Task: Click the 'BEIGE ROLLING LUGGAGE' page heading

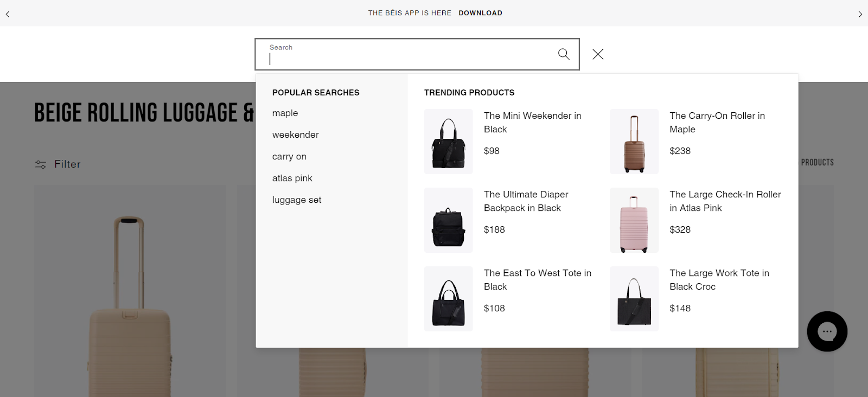Action: click(144, 113)
